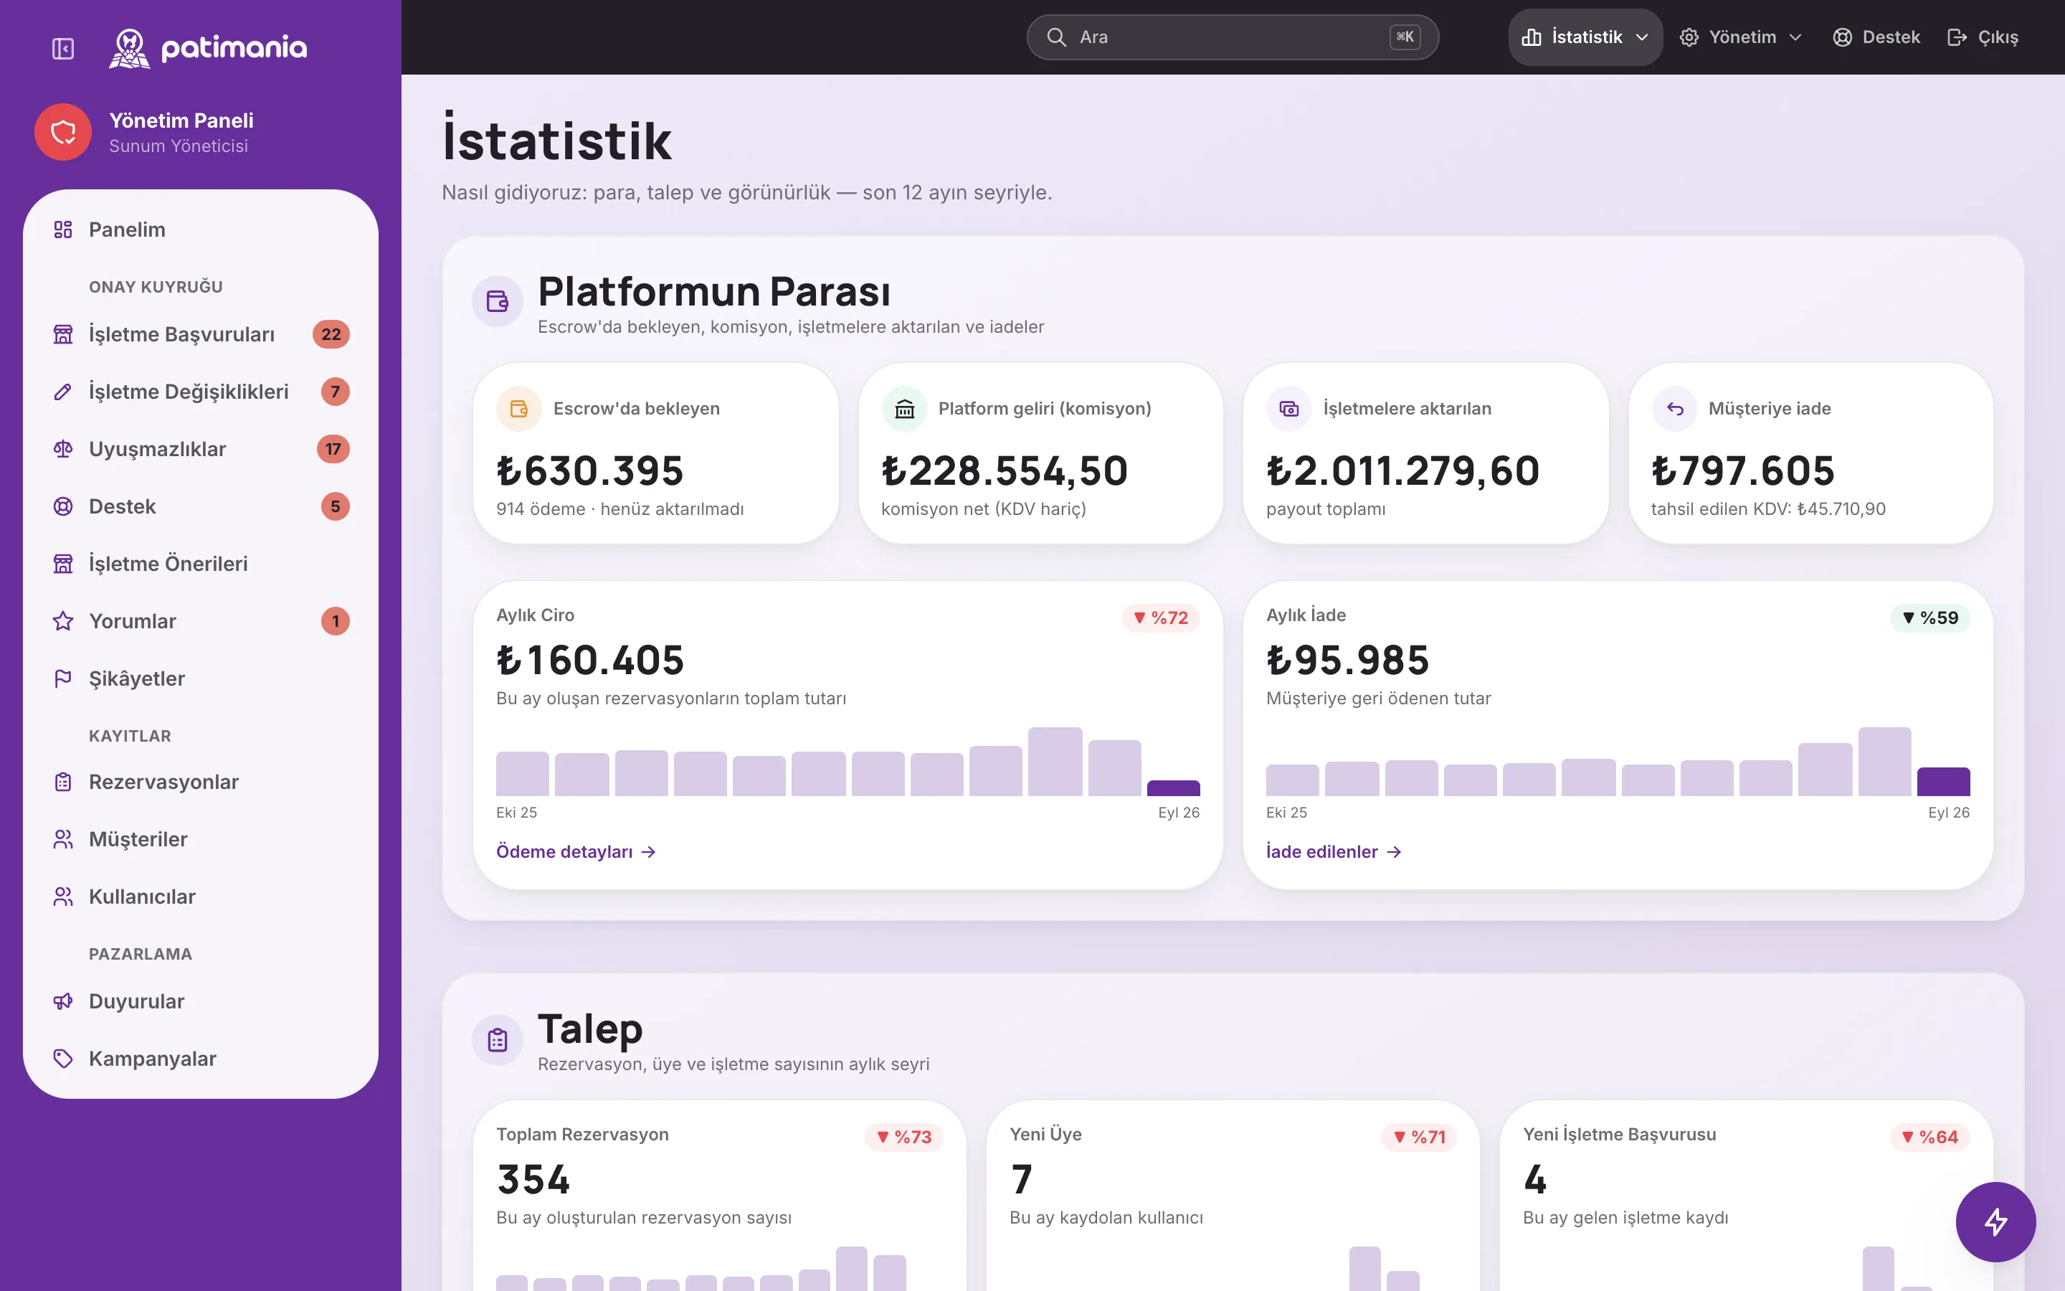Click the %72 decrease badge on Aylık Ciro
The image size is (2065, 1291).
pos(1161,618)
